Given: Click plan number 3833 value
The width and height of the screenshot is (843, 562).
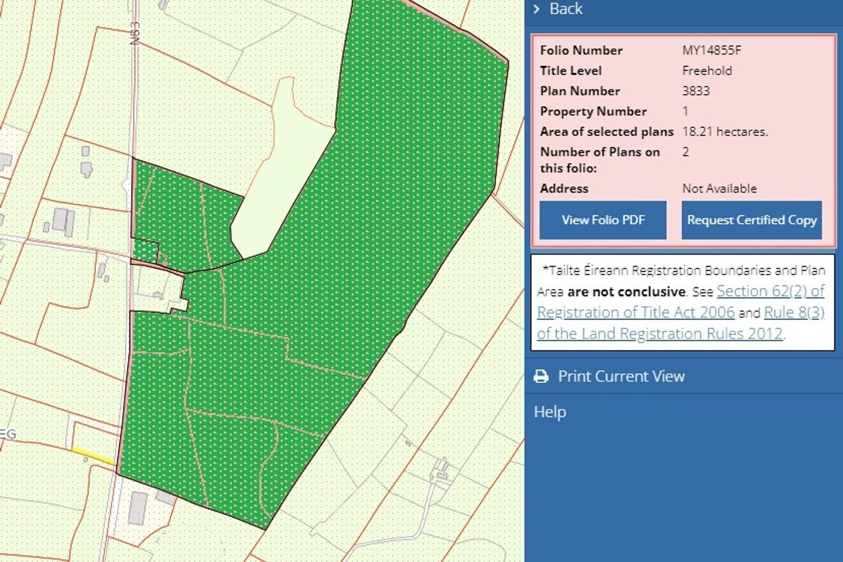Looking at the screenshot, I should tap(695, 91).
